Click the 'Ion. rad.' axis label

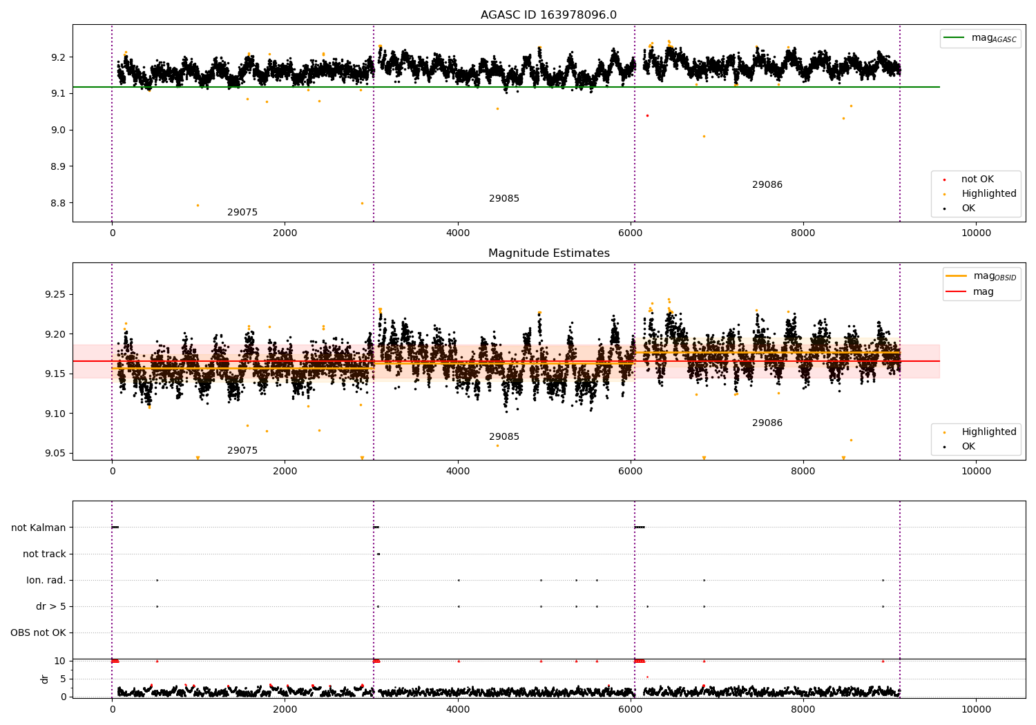[46, 581]
